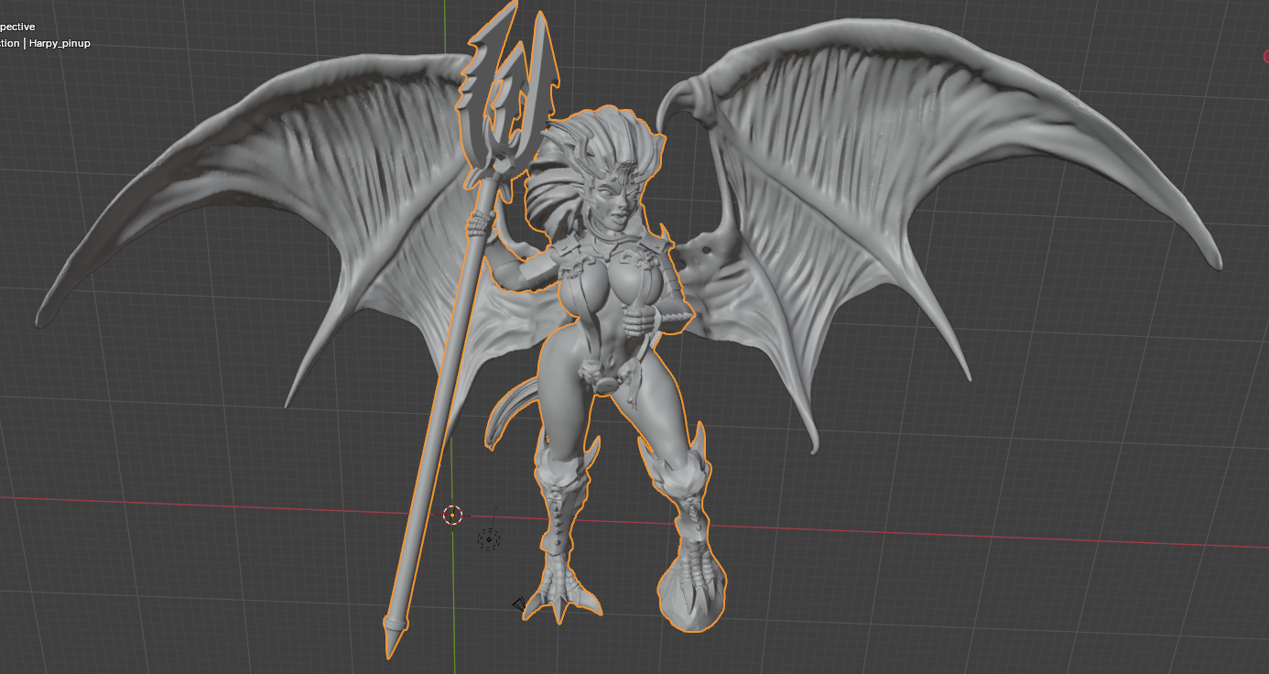Viewport: 1269px width, 674px height.
Task: Select the small camera object wireframe
Action: pyautogui.click(x=519, y=604)
